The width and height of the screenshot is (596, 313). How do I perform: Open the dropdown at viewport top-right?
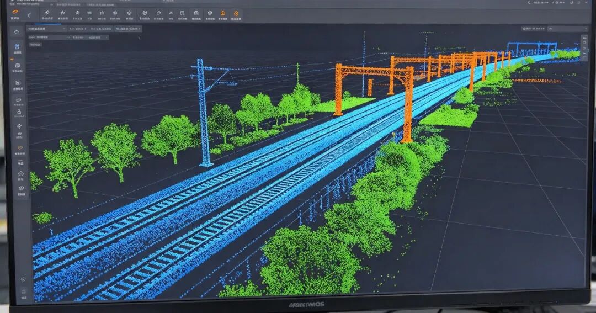(x=568, y=29)
